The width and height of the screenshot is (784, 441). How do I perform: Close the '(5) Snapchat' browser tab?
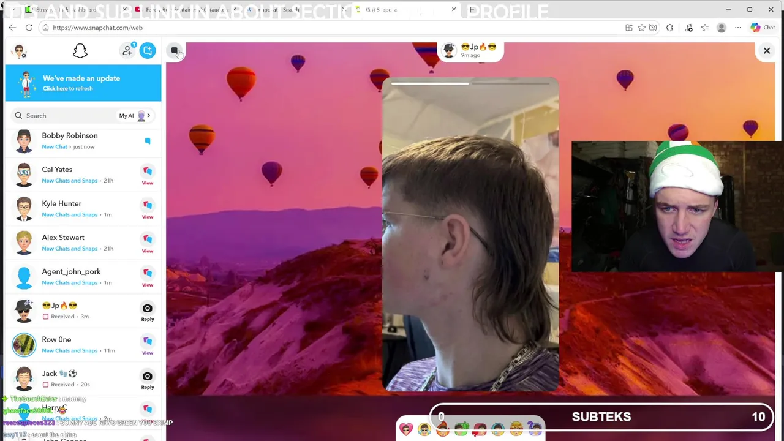[x=454, y=10]
